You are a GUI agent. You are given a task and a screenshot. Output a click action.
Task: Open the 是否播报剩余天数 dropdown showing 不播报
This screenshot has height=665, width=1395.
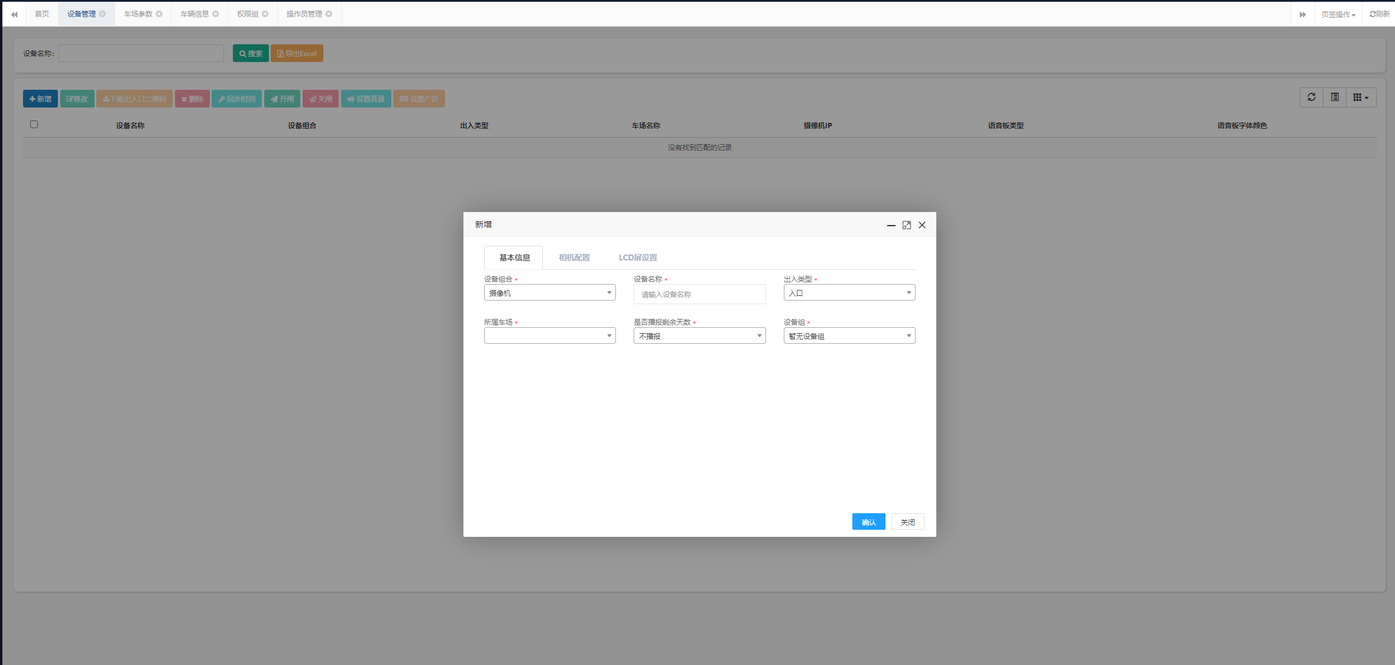[x=700, y=335]
